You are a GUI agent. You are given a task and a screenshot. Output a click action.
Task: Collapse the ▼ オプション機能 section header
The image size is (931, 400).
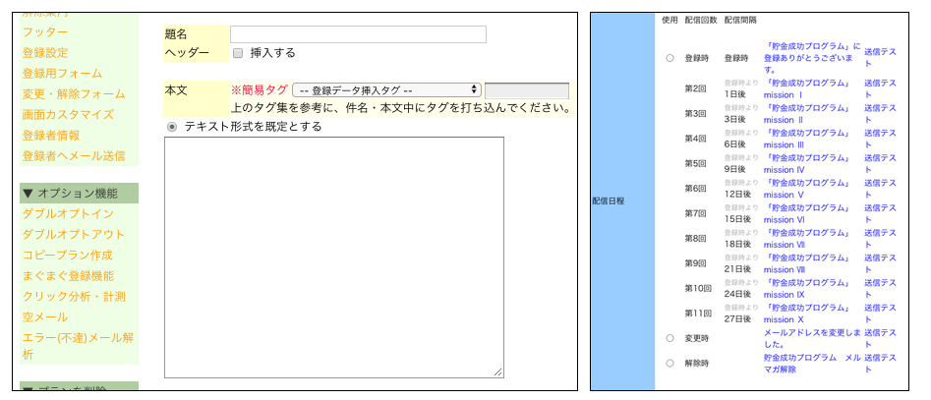pos(80,193)
